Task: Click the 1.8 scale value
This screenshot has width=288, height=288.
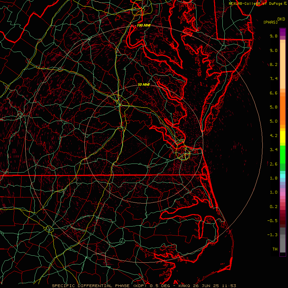Action: click(274, 178)
